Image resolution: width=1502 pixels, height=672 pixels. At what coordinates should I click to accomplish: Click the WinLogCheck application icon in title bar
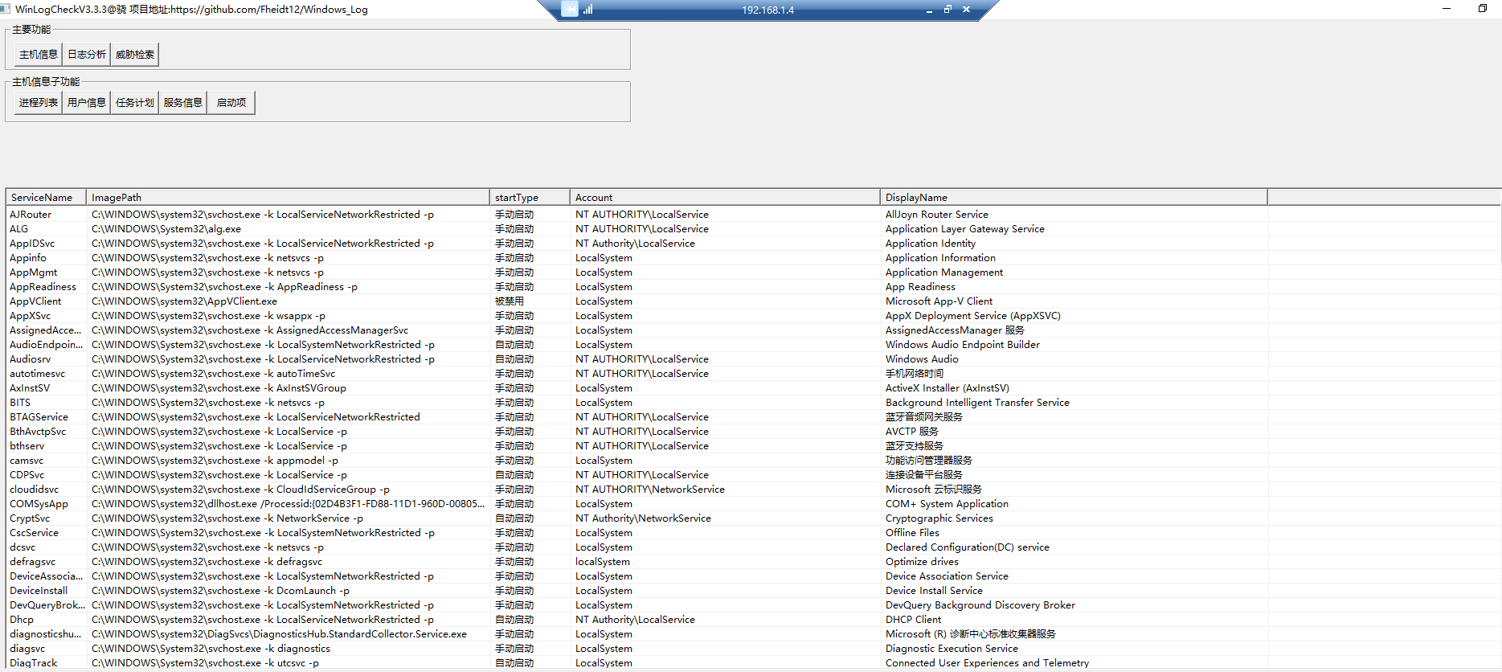pyautogui.click(x=6, y=9)
